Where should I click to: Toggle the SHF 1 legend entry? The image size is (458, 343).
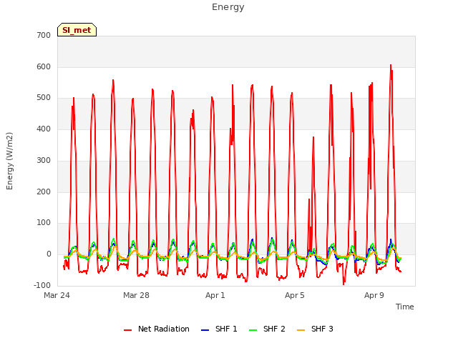coord(220,329)
